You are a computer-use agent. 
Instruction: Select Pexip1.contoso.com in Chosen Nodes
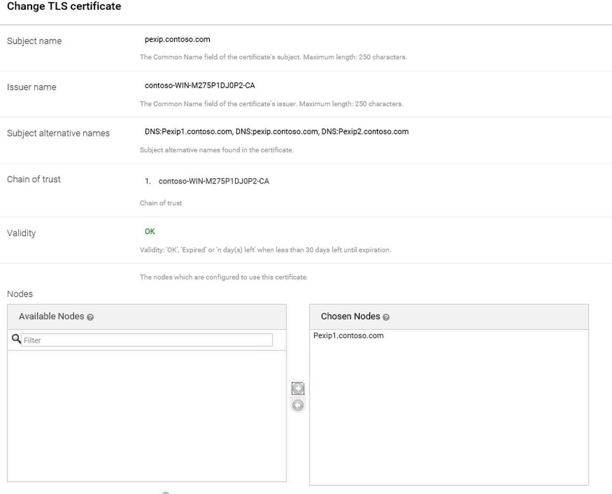pos(348,336)
